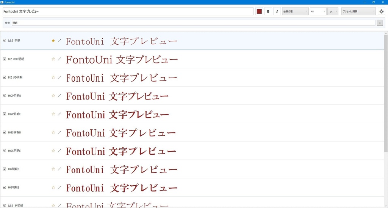Viewport: 388px width, 208px height.
Task: Click the search field containing 明朝
Action: point(194,23)
